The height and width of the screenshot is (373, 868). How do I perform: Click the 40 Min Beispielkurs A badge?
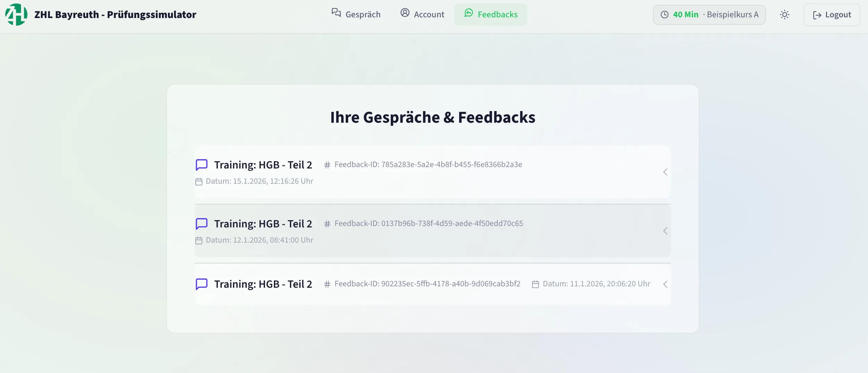[709, 15]
